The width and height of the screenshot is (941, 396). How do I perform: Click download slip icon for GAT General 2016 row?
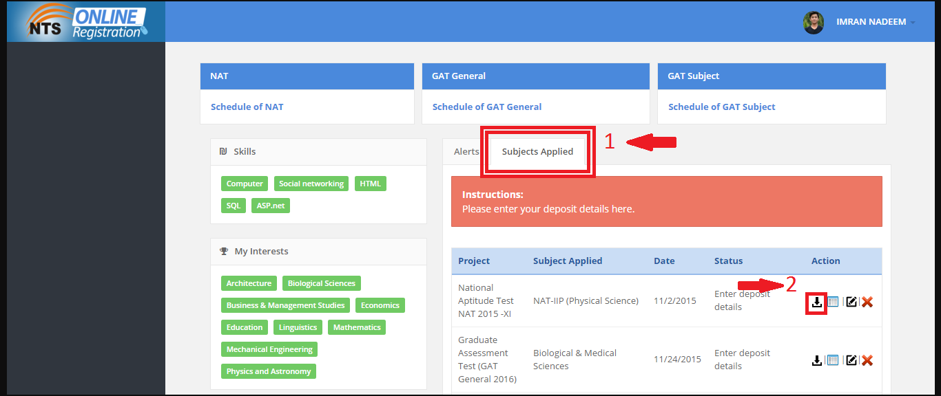pos(817,360)
